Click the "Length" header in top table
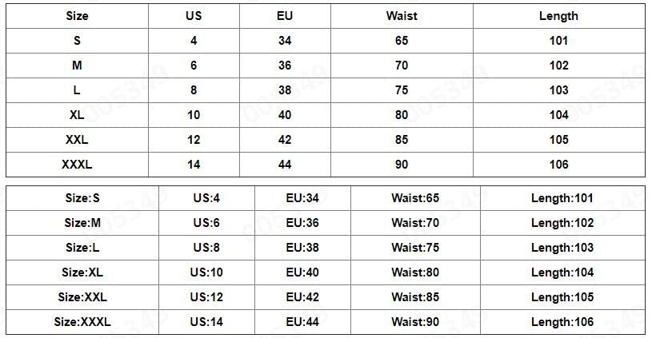652x338 pixels. click(559, 16)
